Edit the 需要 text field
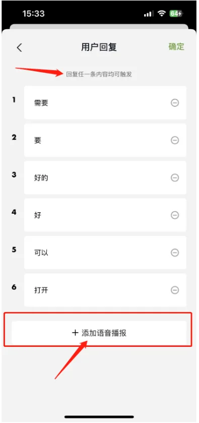The width and height of the screenshot is (199, 423). click(105, 103)
